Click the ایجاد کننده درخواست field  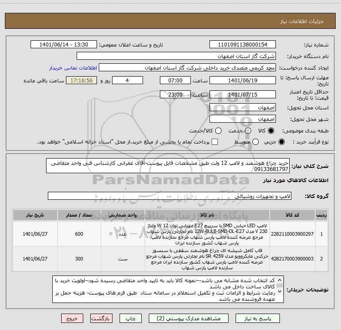[x=187, y=68]
